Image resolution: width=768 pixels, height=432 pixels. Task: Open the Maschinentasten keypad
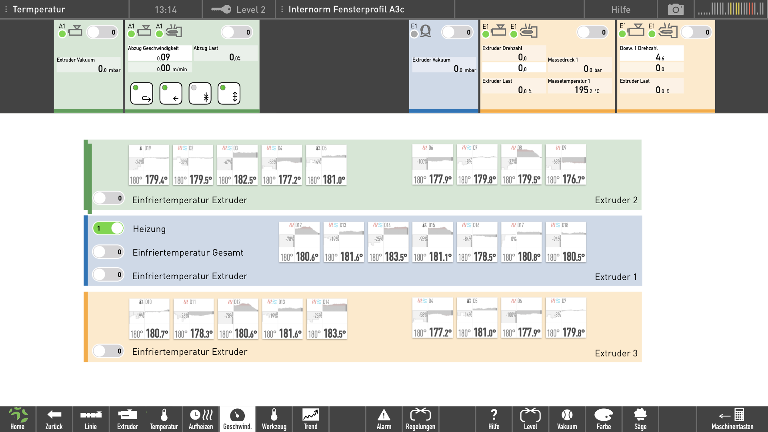[732, 419]
